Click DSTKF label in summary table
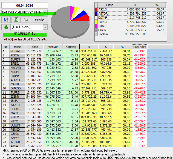 click(103, 18)
